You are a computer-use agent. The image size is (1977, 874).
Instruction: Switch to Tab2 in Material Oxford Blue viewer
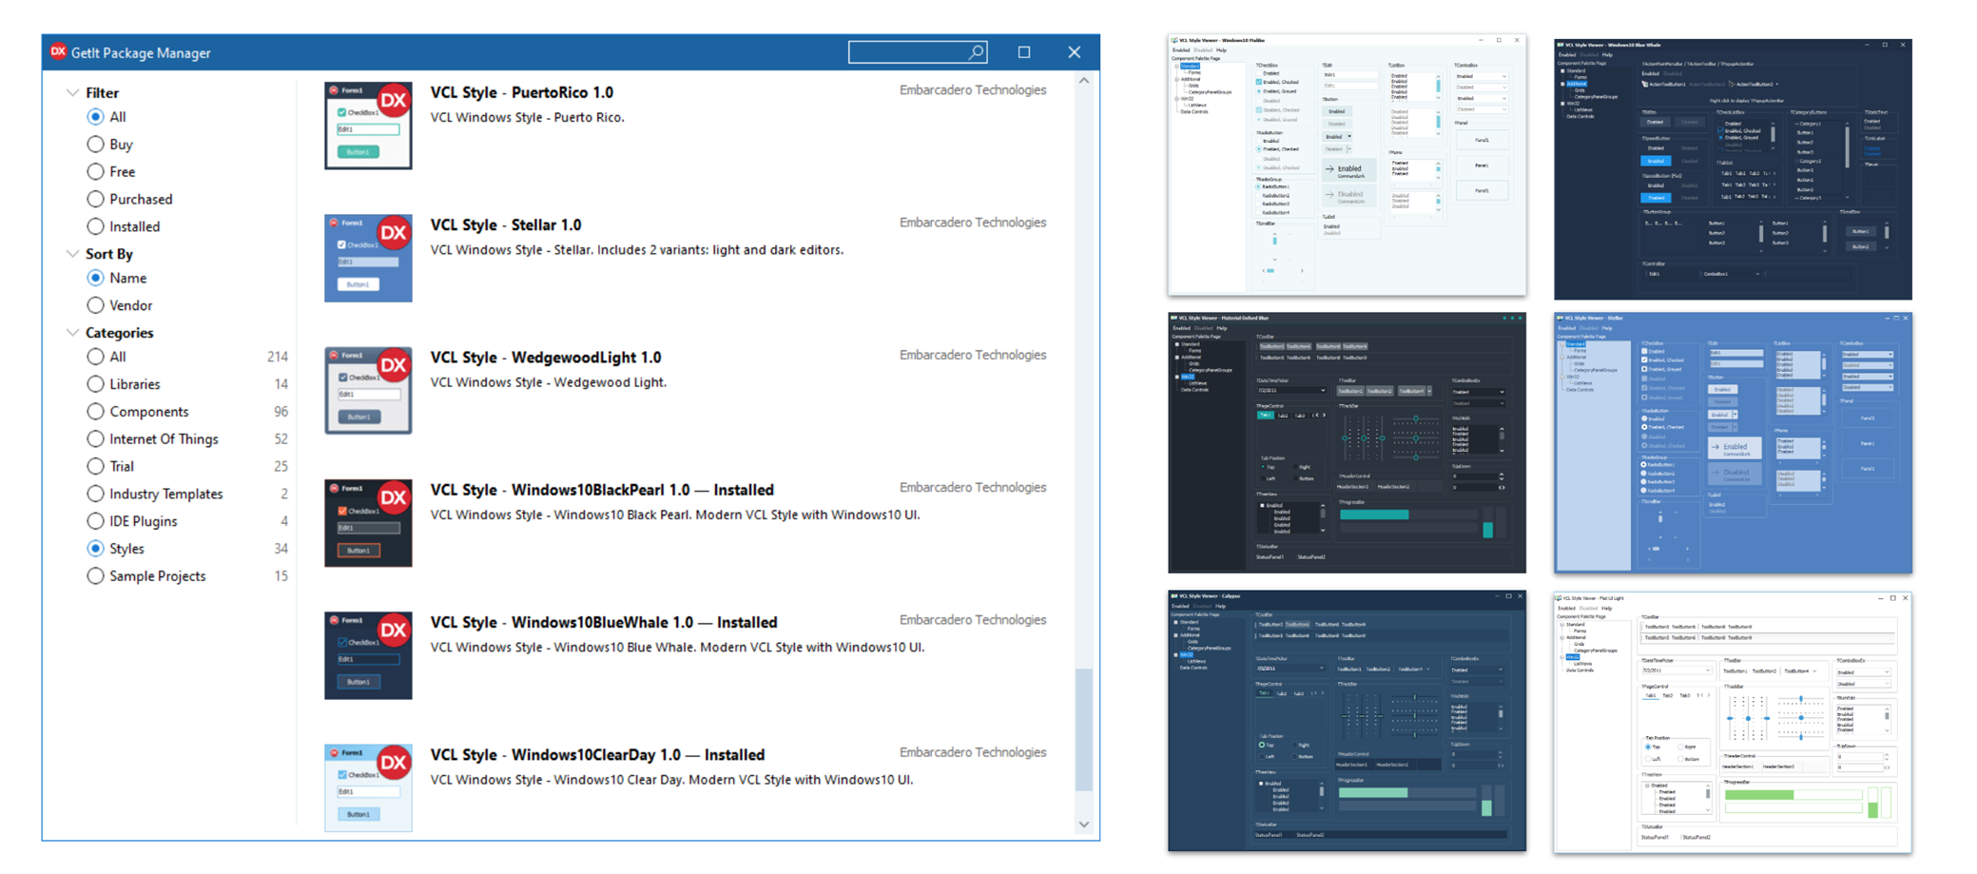coord(1283,416)
